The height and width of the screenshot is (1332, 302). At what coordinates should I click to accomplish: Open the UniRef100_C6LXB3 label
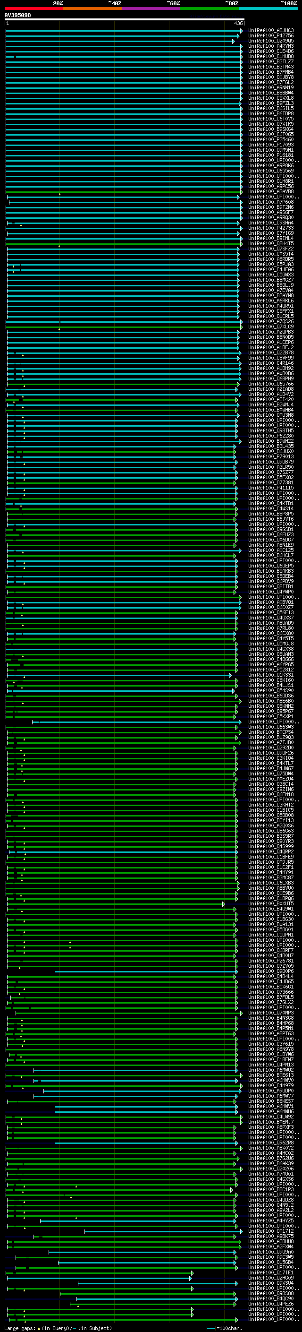[271, 883]
